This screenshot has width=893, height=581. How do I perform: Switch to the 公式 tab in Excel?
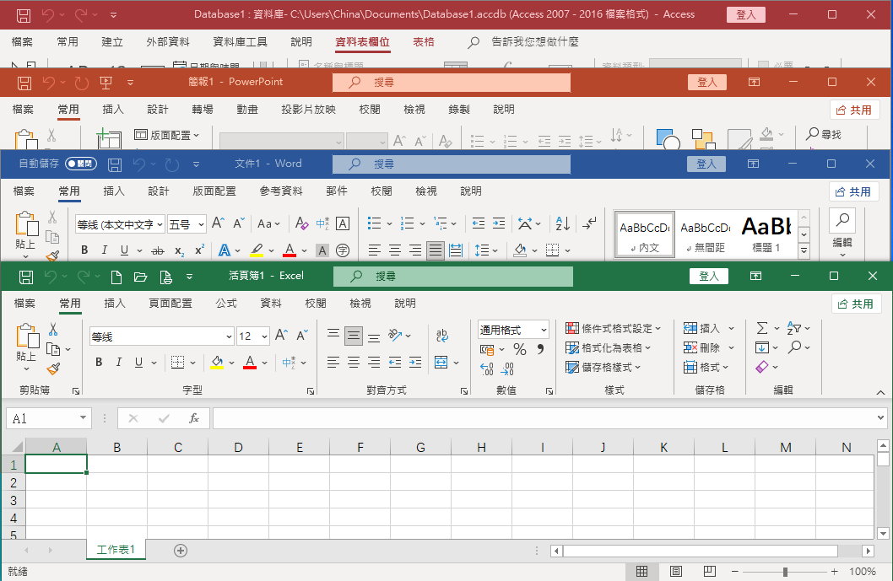(226, 304)
